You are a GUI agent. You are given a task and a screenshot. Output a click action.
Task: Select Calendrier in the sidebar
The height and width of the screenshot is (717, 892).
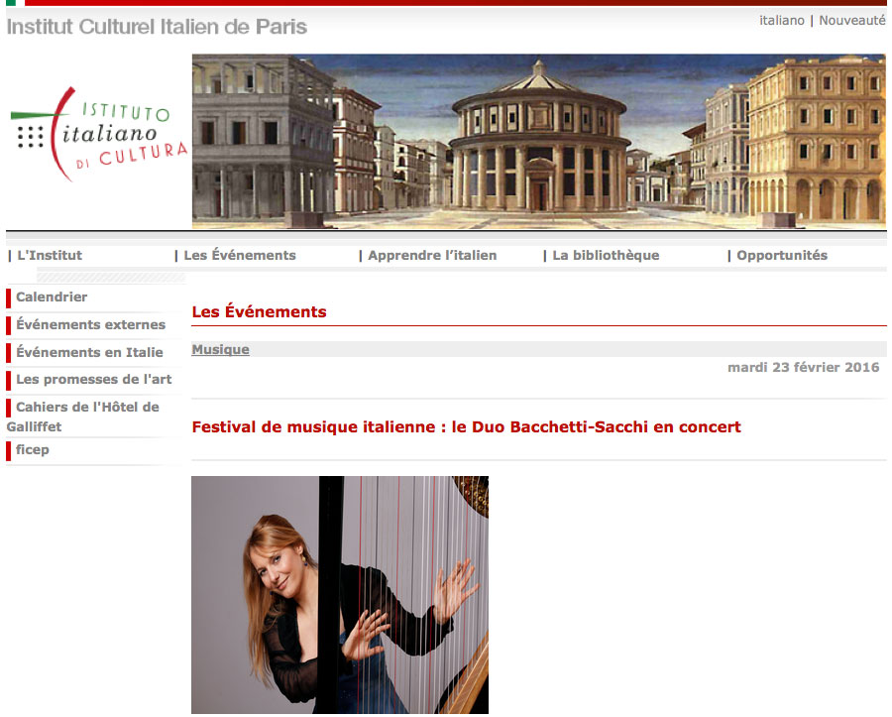pos(52,298)
